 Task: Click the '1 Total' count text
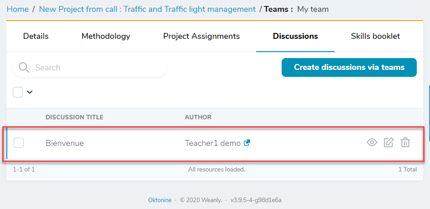(x=408, y=170)
